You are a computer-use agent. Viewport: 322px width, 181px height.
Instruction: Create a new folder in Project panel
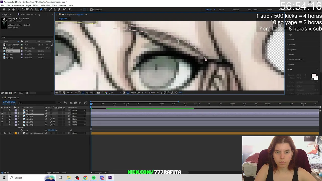6,93
